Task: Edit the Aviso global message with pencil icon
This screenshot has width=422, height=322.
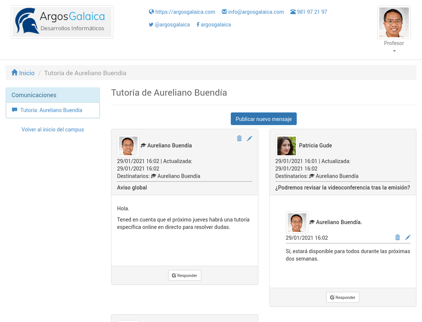Action: [249, 138]
